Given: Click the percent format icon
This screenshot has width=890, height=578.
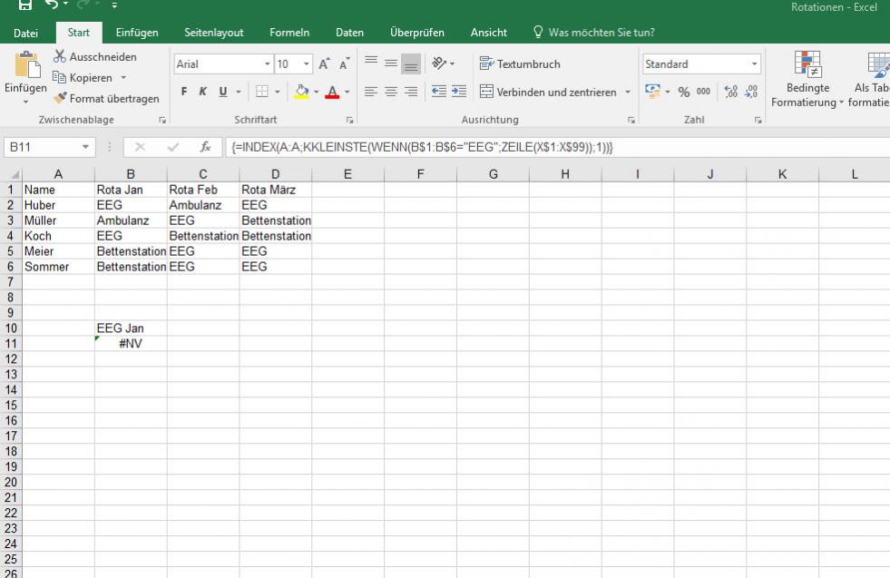Looking at the screenshot, I should click(x=684, y=92).
